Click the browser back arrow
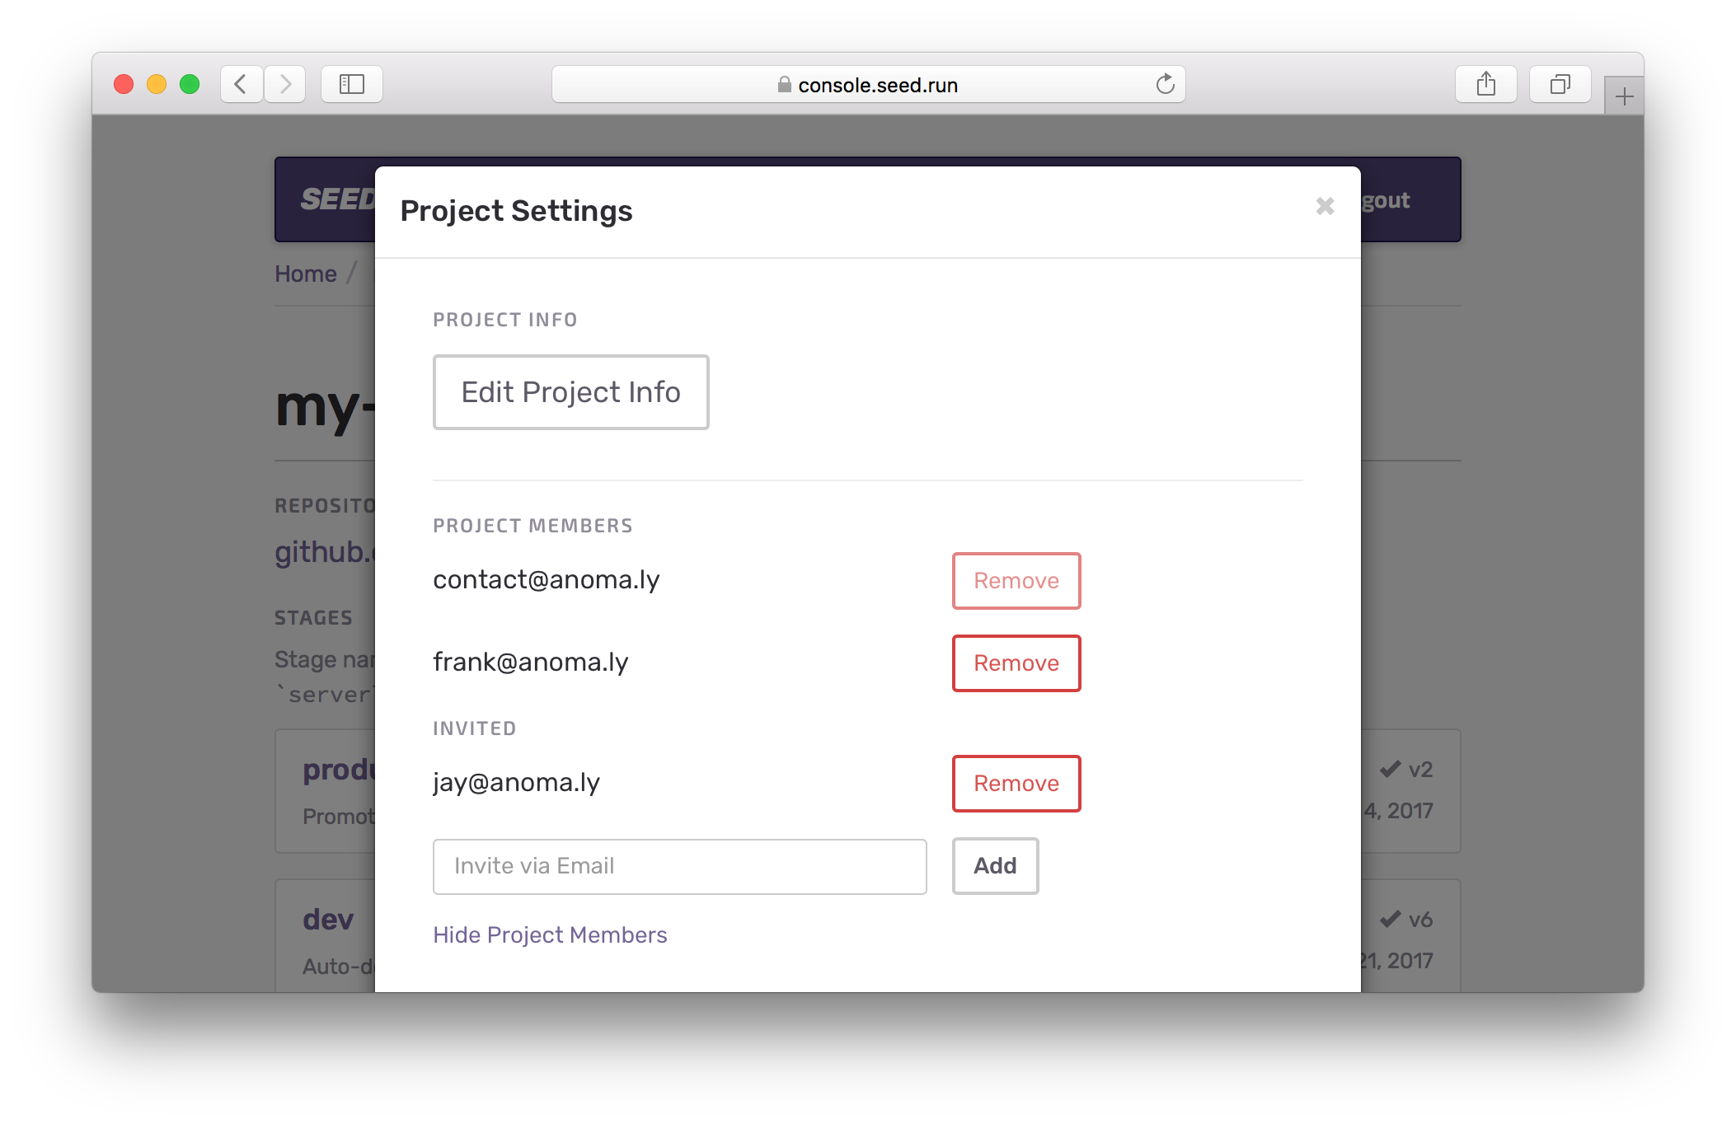This screenshot has height=1124, width=1736. (241, 84)
